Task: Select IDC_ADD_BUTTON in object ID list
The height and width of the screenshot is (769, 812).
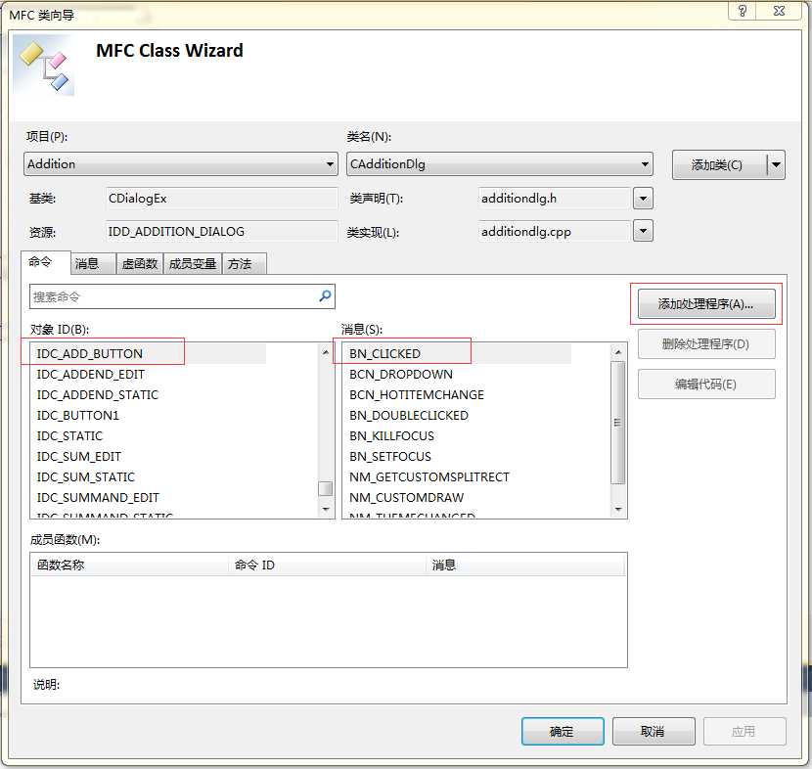Action: [148, 354]
